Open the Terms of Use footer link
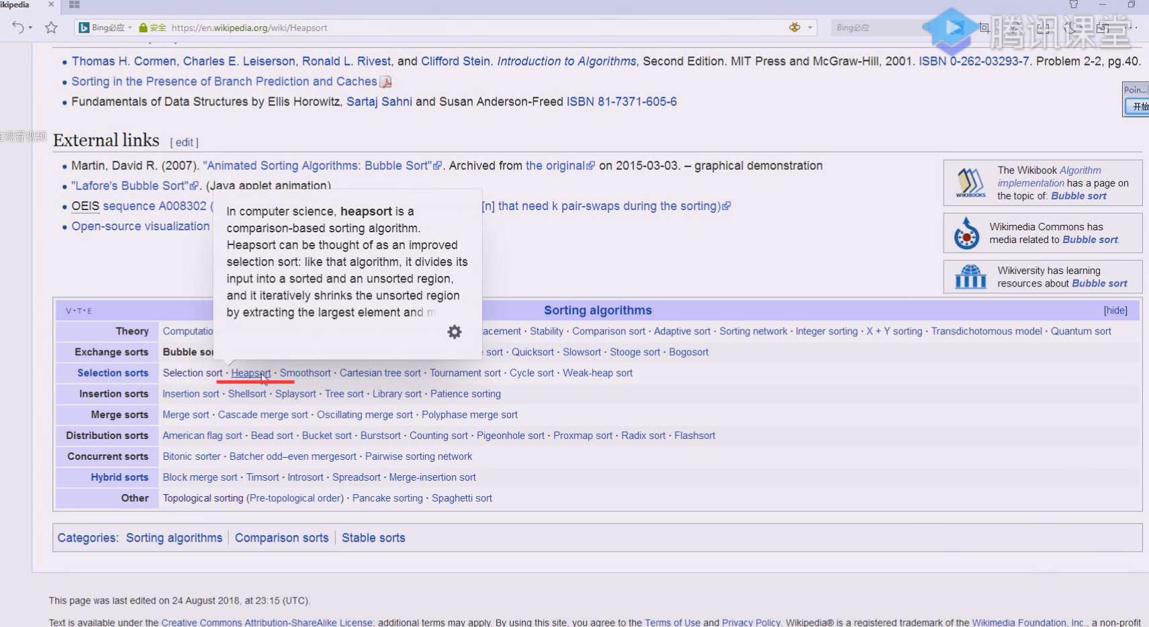1149x627 pixels. coord(673,622)
